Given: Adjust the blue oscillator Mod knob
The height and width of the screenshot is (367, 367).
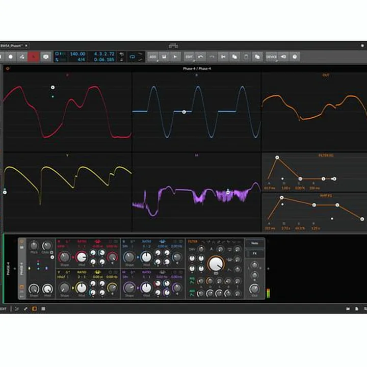Looking at the screenshot, I should click(146, 257).
